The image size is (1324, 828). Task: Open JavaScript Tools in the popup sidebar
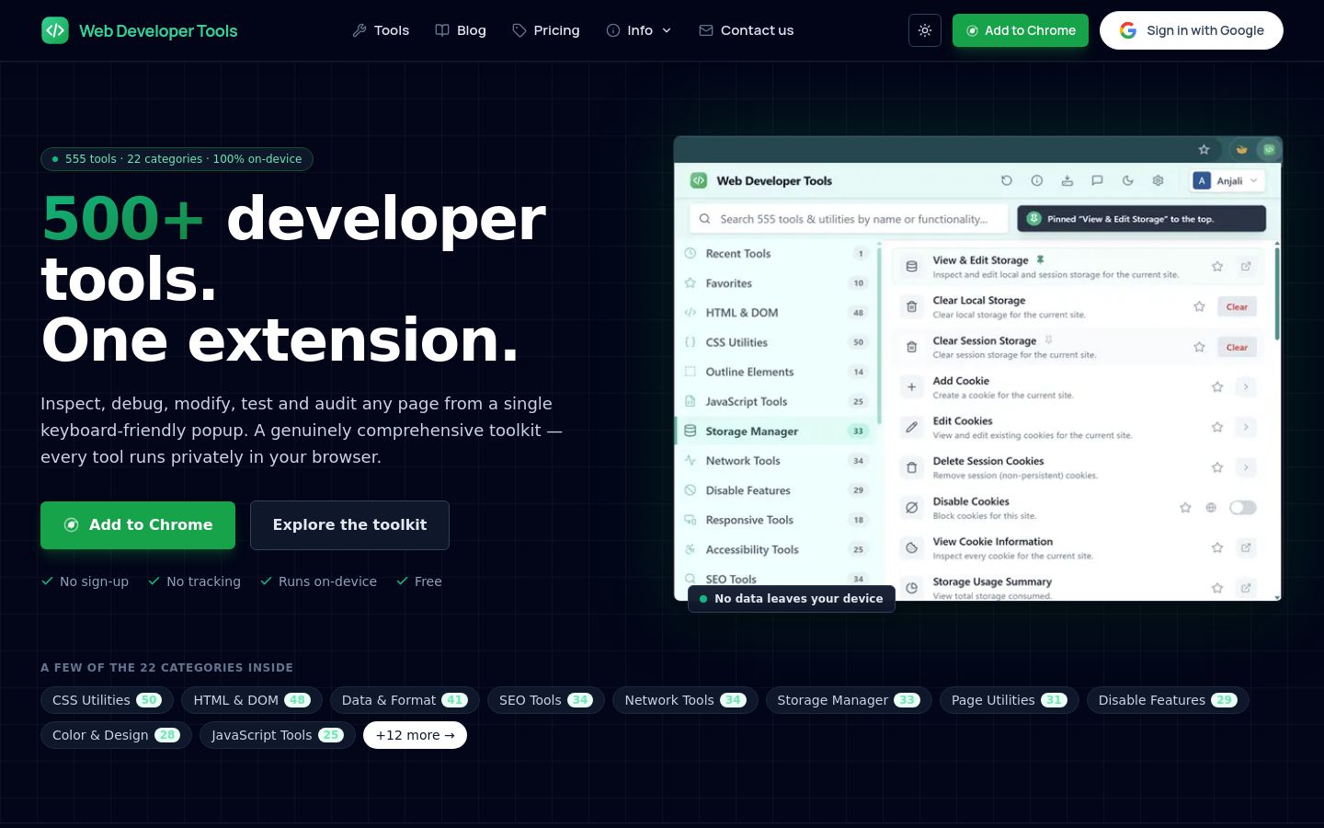coord(777,402)
